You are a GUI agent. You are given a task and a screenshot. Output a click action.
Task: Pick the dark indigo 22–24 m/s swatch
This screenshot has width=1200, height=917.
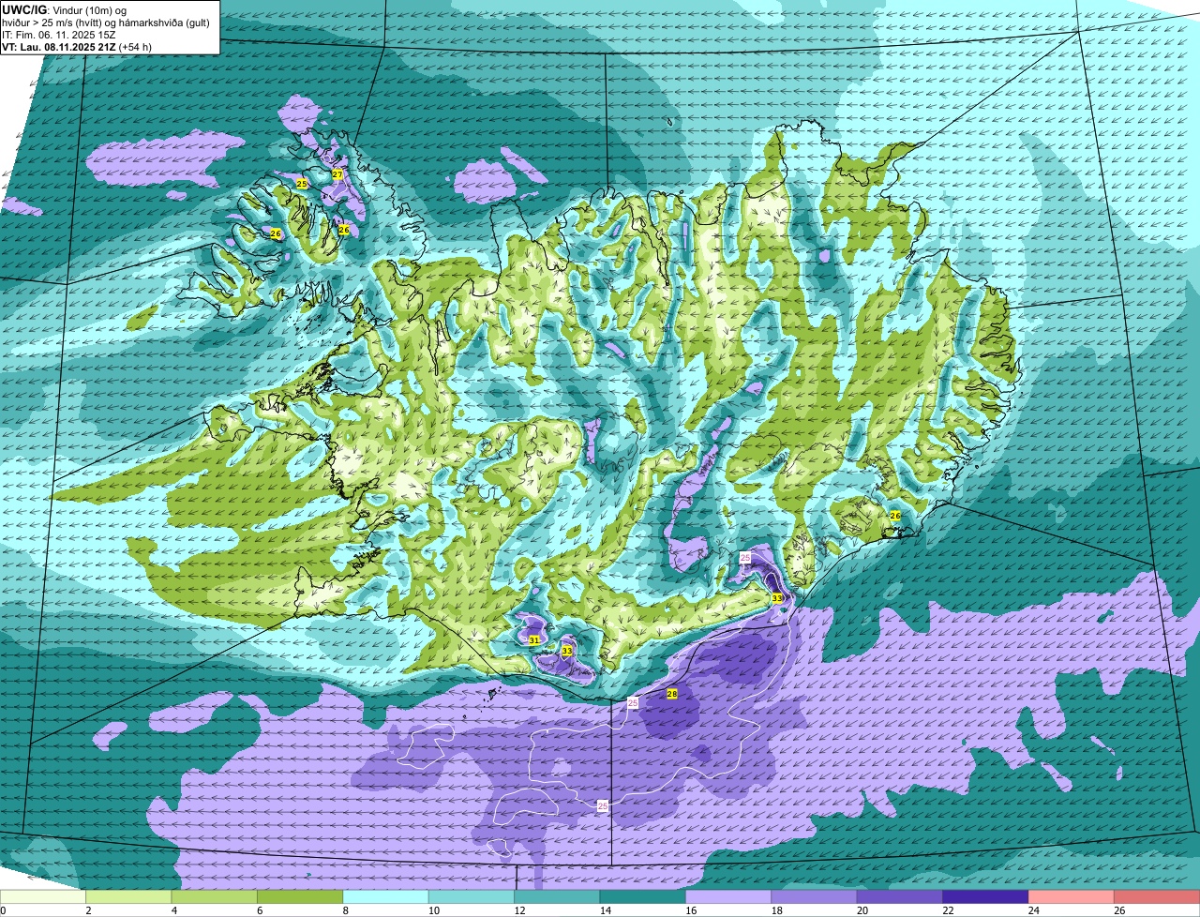pos(985,896)
